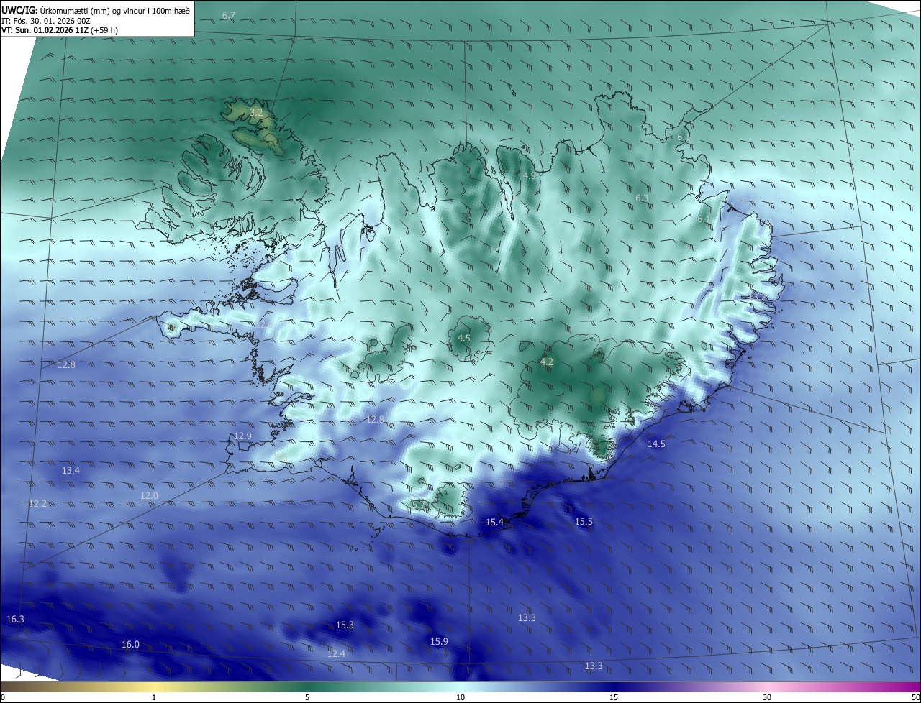Click the value label '16.3' in the bottom-left corner
Viewport: 921px width, 703px height.
point(15,619)
